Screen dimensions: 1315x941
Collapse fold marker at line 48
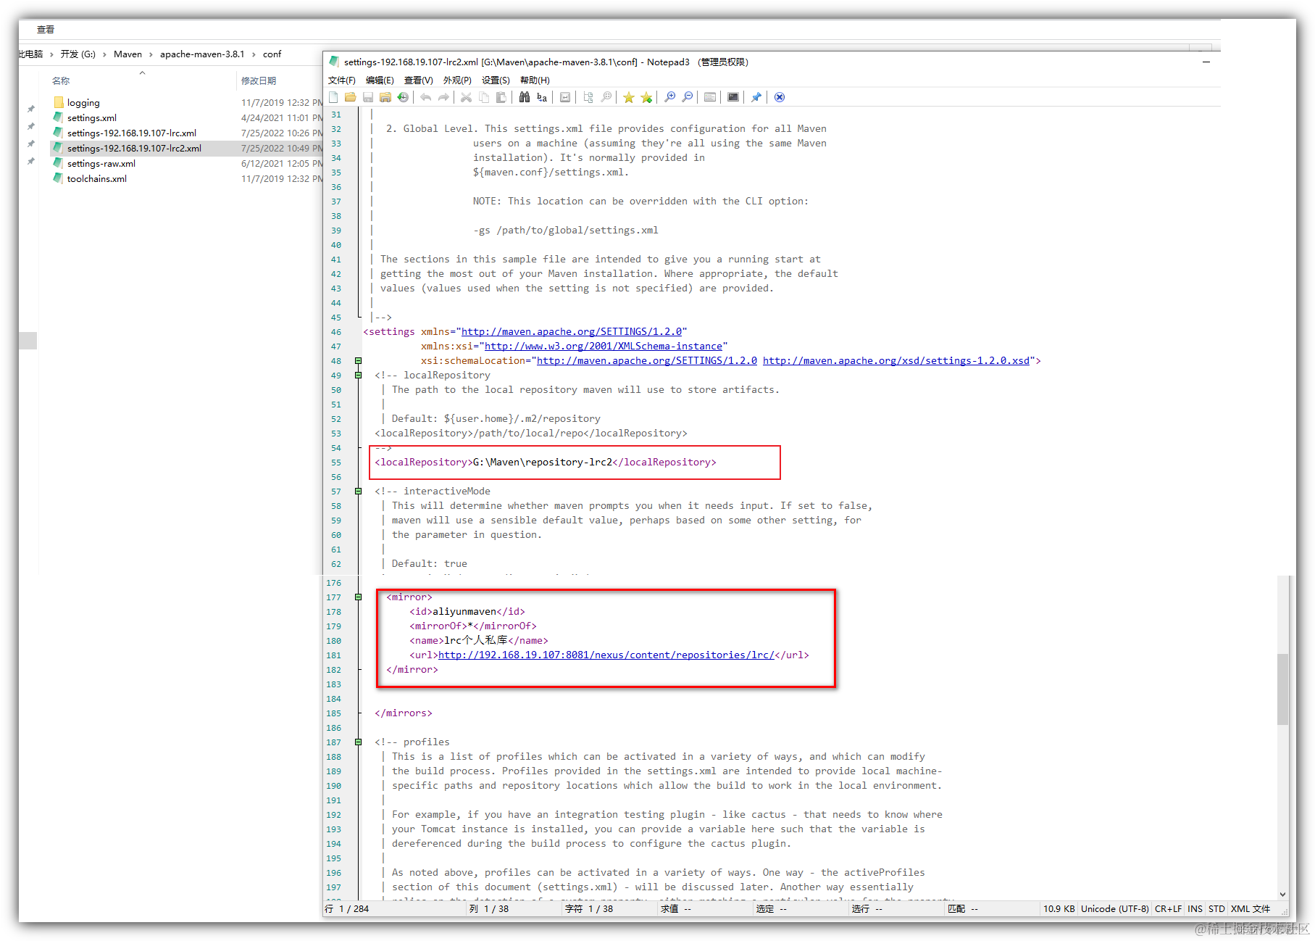(x=358, y=360)
